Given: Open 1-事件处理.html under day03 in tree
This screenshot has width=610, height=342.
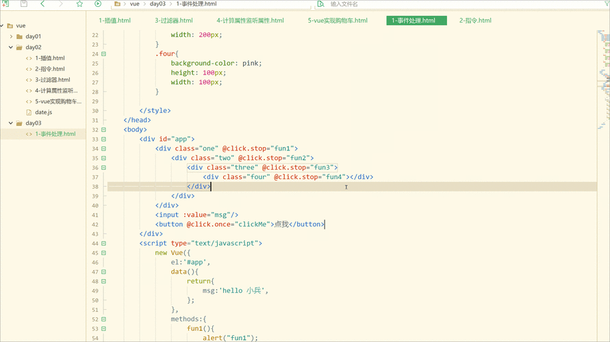Looking at the screenshot, I should click(x=55, y=133).
